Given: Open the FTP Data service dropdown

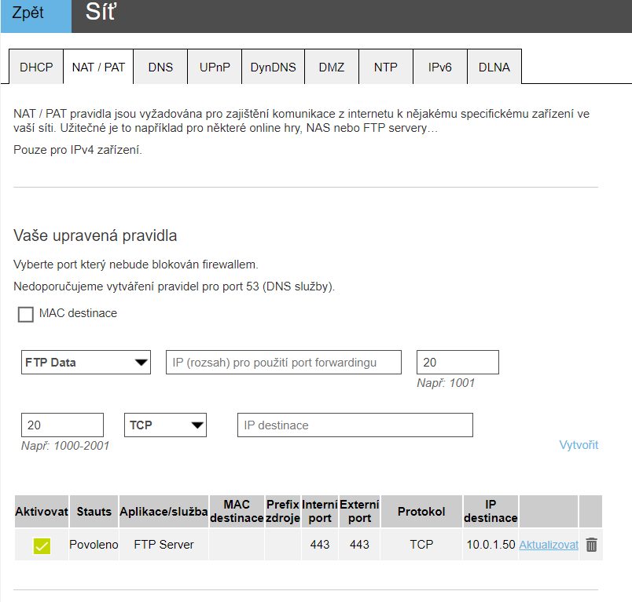Looking at the screenshot, I should pos(86,363).
